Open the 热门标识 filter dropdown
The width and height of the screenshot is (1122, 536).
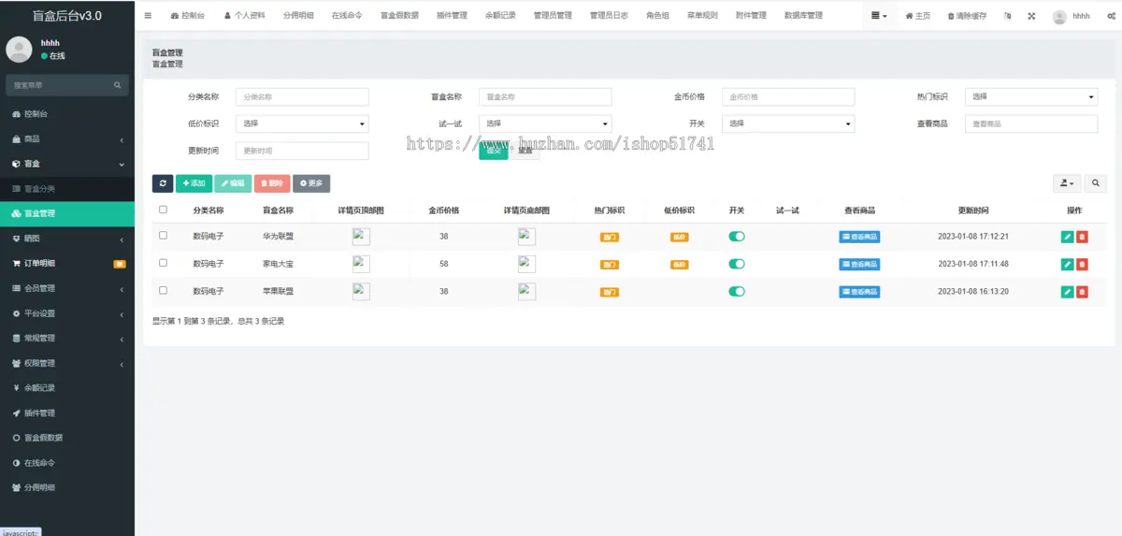(x=1031, y=96)
